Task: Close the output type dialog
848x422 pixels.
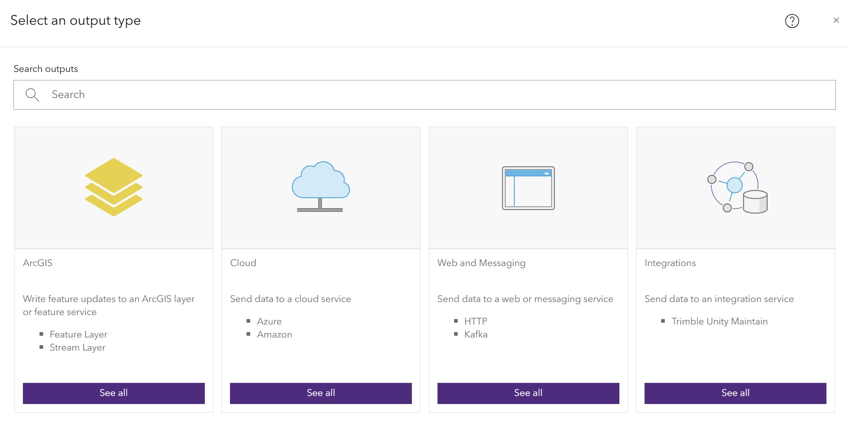Action: click(836, 20)
